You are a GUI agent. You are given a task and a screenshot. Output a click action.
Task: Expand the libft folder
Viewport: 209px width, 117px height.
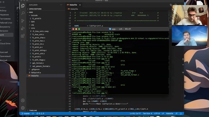click(33, 22)
